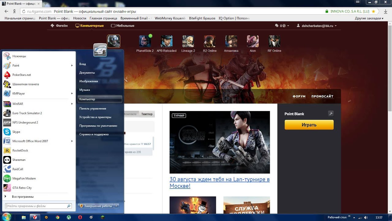
Task: Start Euro Truck Simulator 2
Action: coord(39,113)
